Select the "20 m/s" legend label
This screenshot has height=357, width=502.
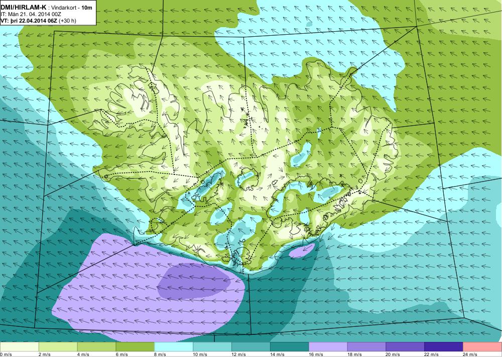click(x=393, y=354)
